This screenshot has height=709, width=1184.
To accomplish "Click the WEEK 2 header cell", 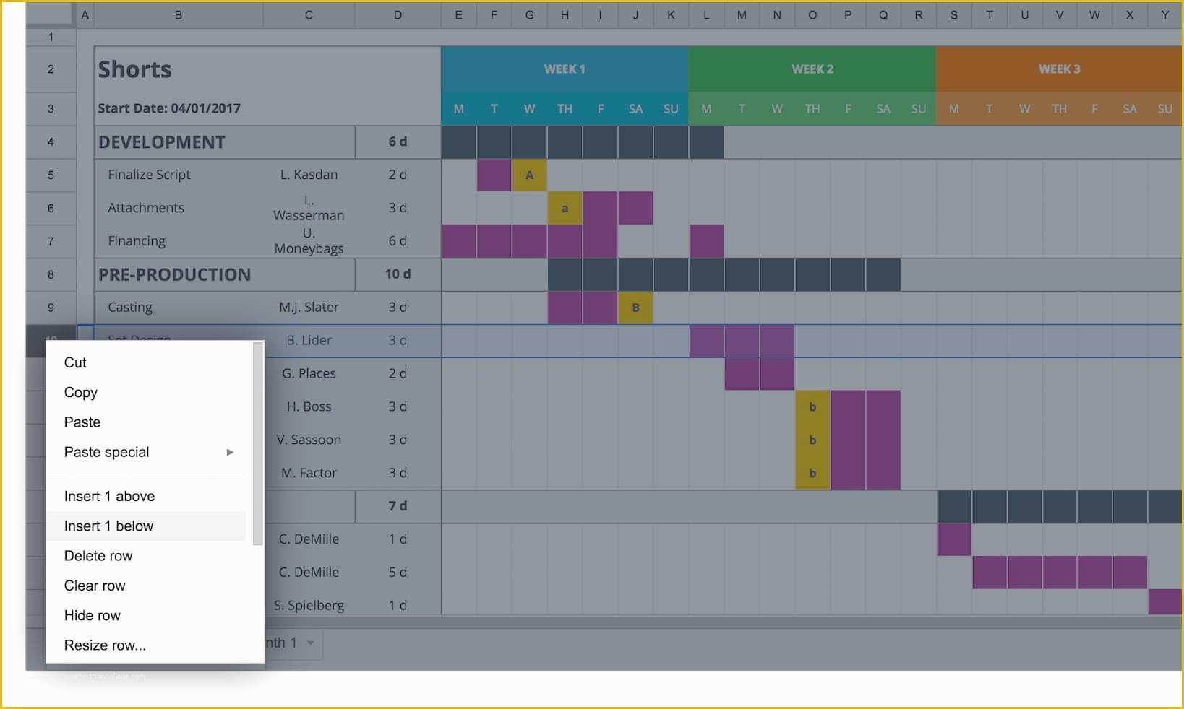I will click(812, 69).
